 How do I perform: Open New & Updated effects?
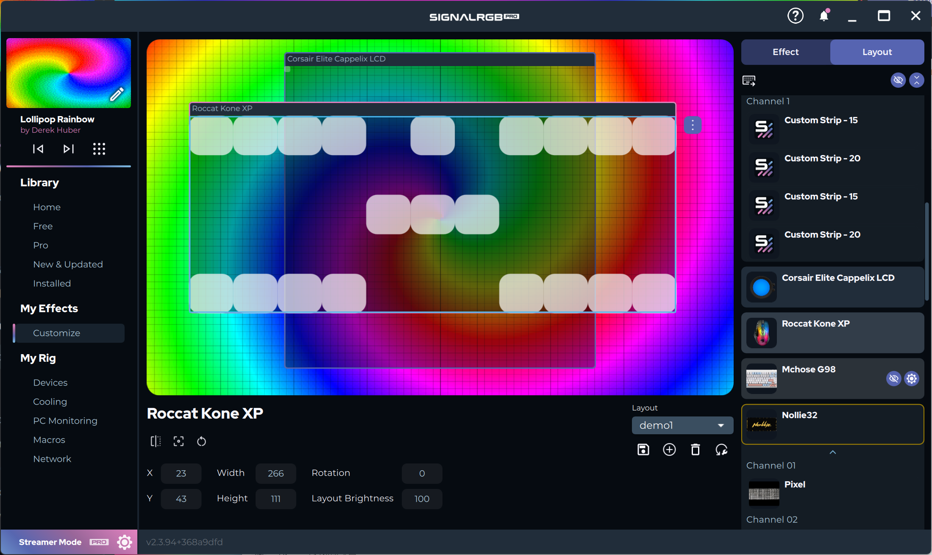[68, 264]
